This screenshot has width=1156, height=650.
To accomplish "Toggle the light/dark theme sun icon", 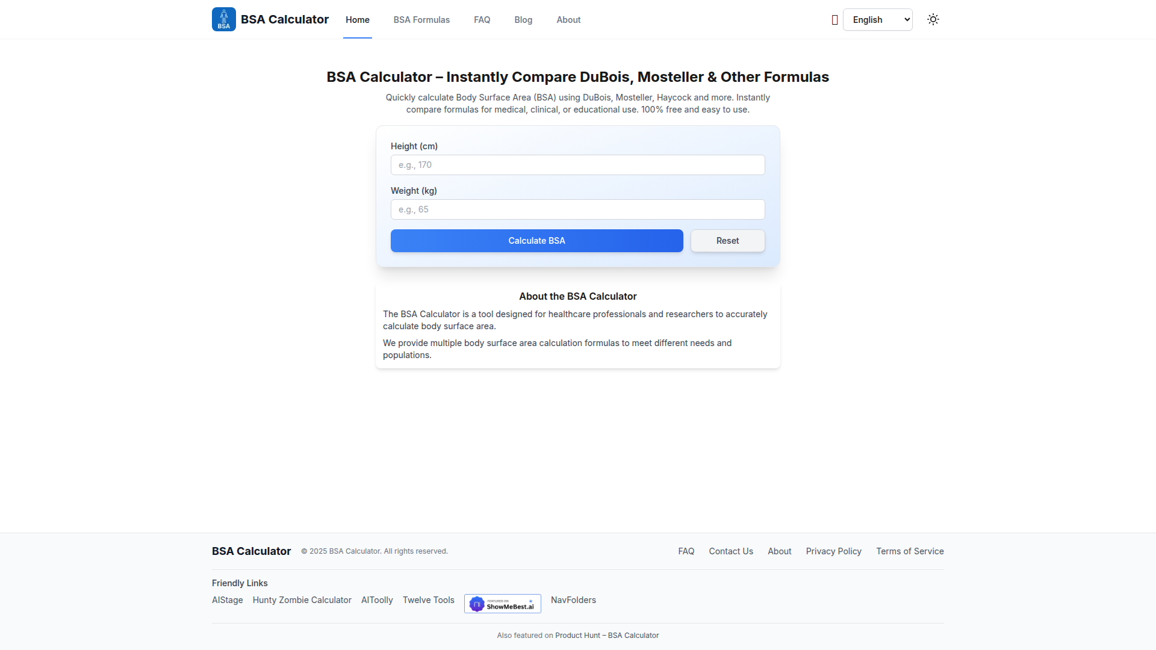I will tap(933, 19).
